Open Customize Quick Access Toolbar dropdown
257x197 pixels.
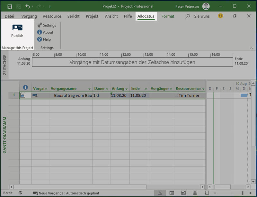click(49, 6)
